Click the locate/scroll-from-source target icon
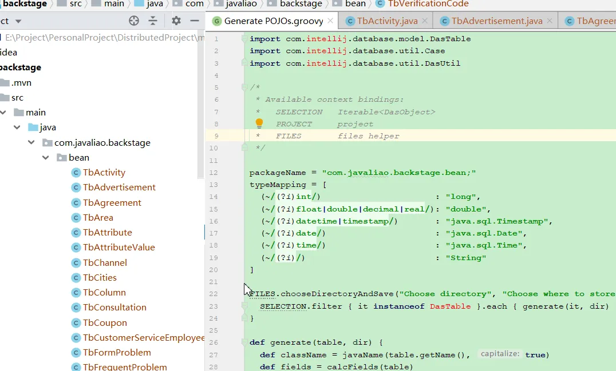The height and width of the screenshot is (371, 616). point(134,21)
